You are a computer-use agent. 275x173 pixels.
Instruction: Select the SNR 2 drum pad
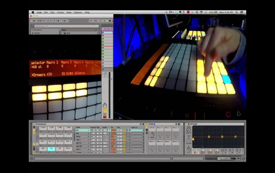pyautogui.click(x=68, y=141)
